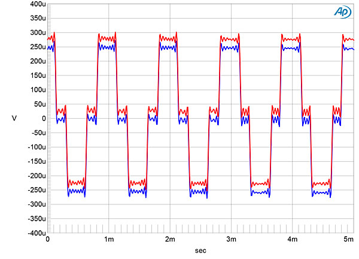Click the V axis unit label
359x259 pixels.
click(x=14, y=119)
